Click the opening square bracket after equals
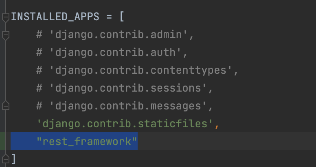 (x=122, y=17)
